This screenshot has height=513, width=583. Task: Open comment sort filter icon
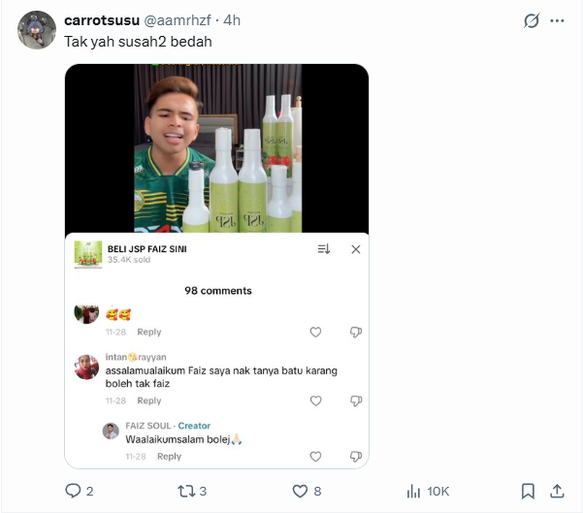click(324, 249)
